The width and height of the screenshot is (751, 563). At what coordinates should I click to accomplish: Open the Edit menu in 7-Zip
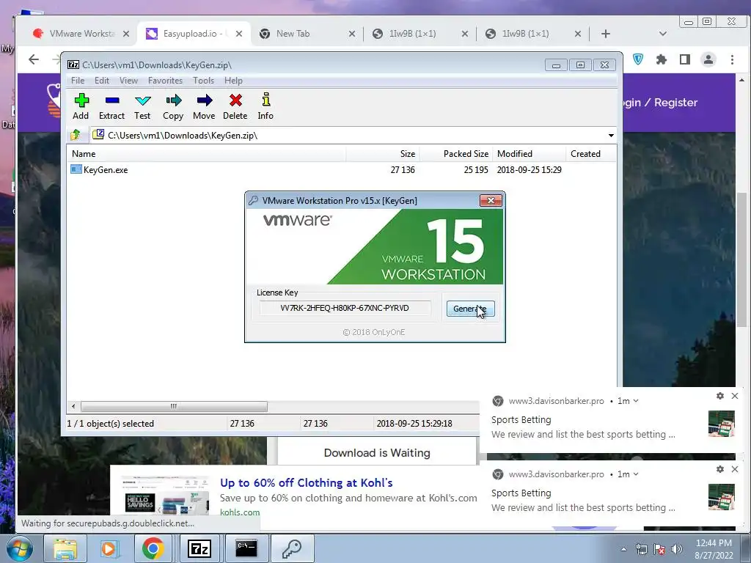click(x=101, y=81)
